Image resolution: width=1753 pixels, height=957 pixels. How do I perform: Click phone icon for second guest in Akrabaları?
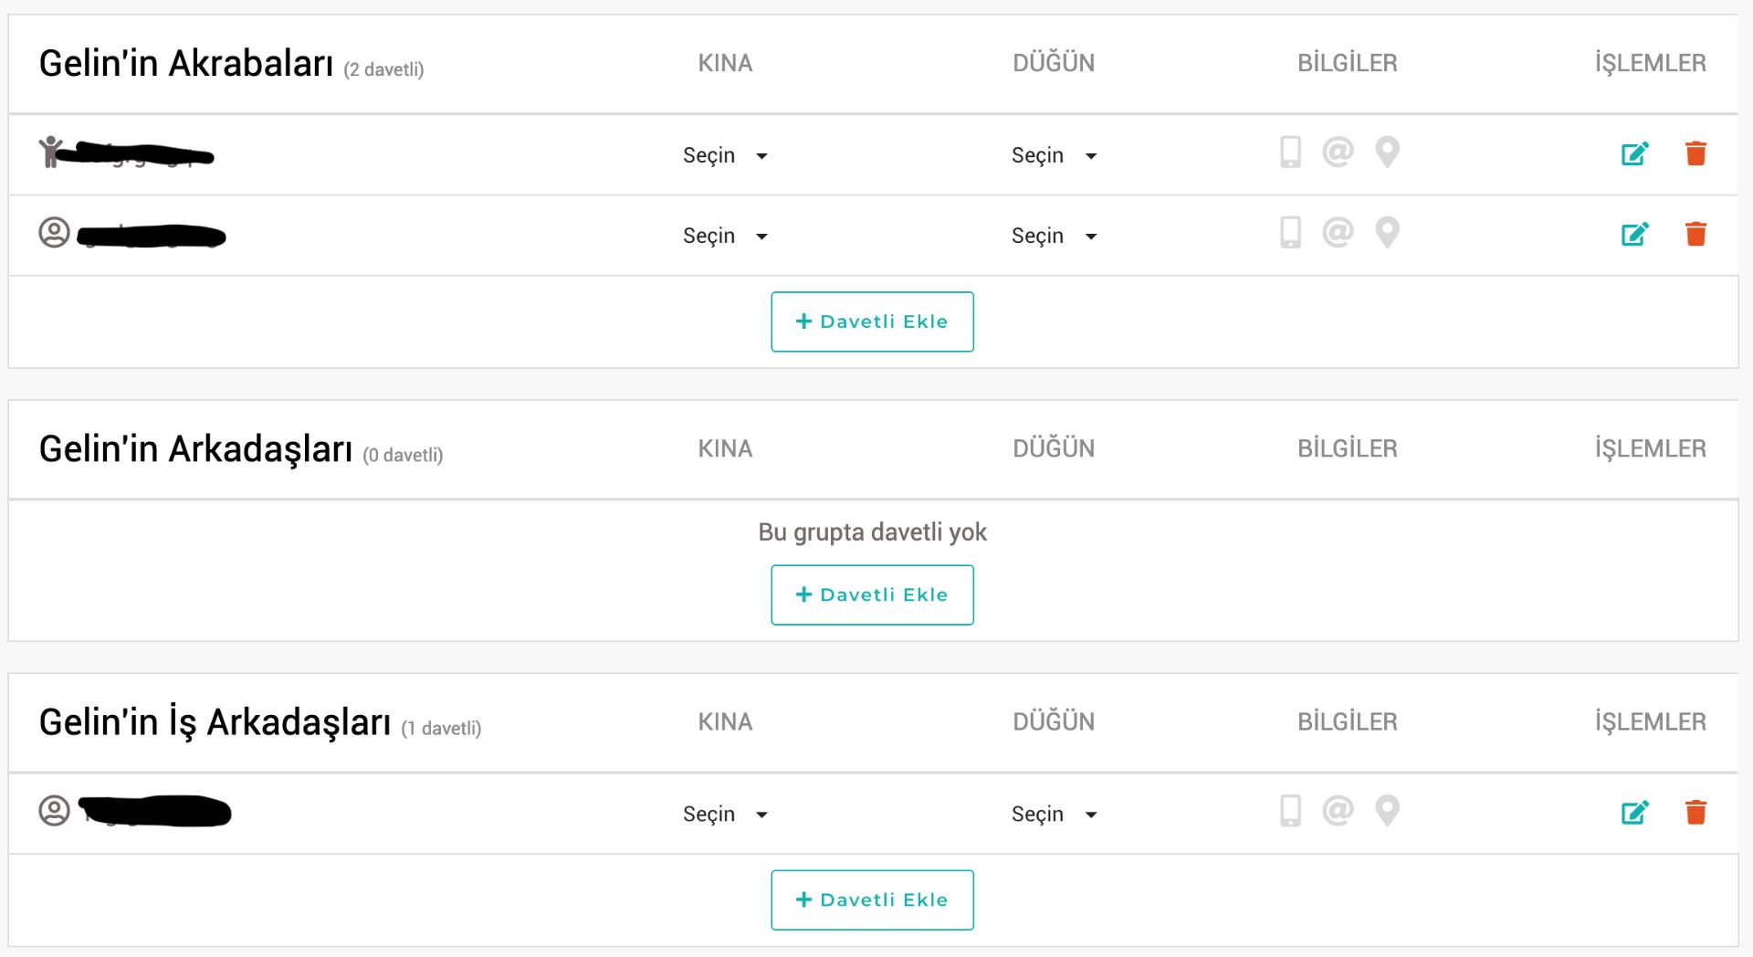(x=1290, y=232)
